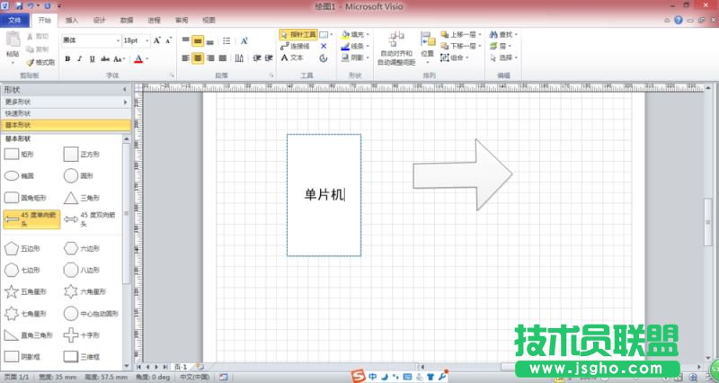Select the Ellipse (椭圆) stencil shape
The width and height of the screenshot is (719, 383).
(19, 175)
